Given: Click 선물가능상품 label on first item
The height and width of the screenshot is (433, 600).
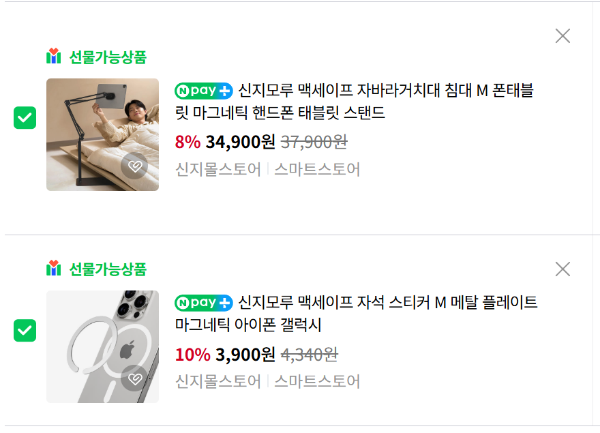Looking at the screenshot, I should (108, 57).
